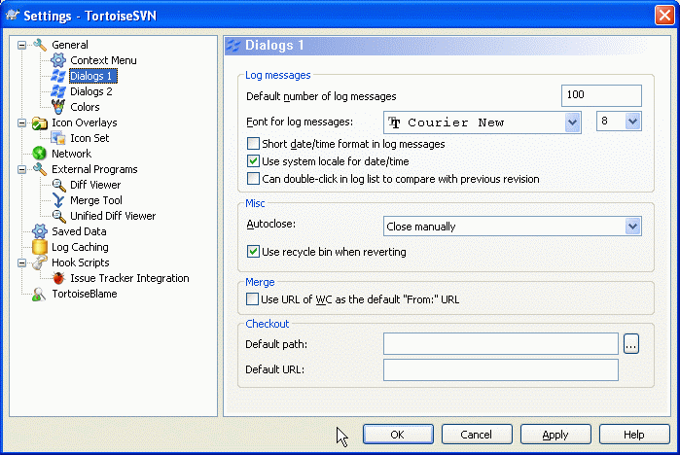Click the Merge Tool arrow icon
The image size is (680, 455).
(58, 200)
